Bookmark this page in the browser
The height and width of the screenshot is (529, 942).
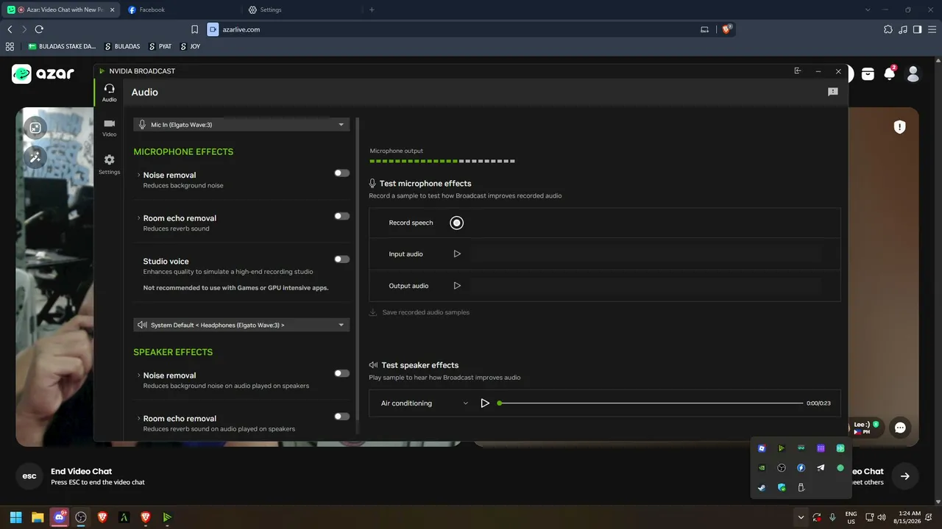click(195, 29)
